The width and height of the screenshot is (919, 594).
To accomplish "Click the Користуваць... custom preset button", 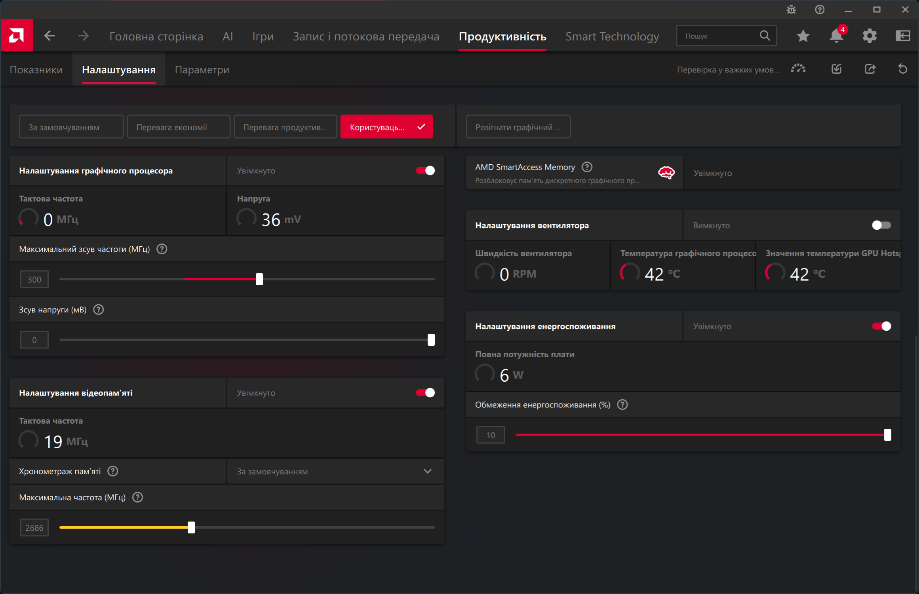I will [386, 127].
